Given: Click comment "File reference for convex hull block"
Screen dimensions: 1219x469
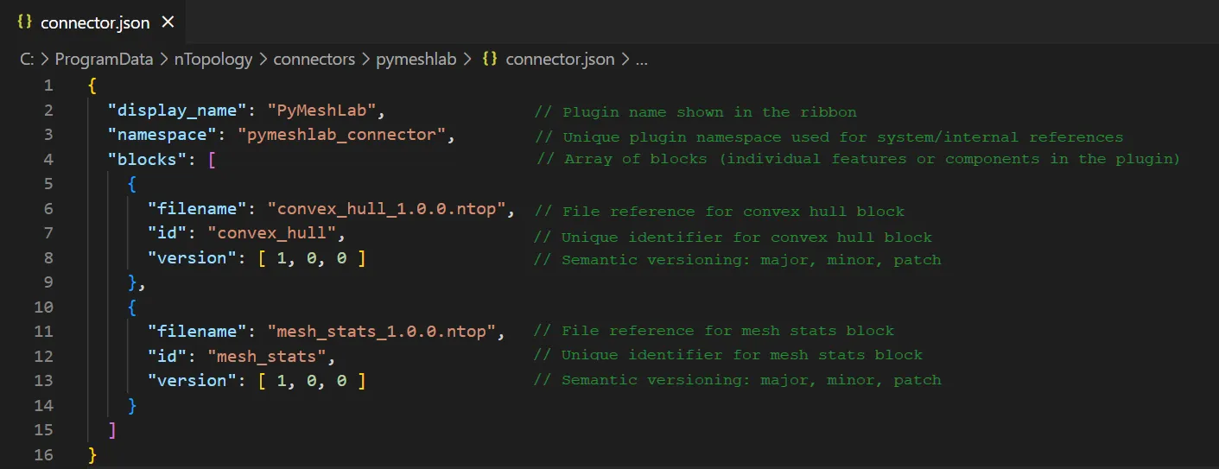Looking at the screenshot, I should 720,212.
